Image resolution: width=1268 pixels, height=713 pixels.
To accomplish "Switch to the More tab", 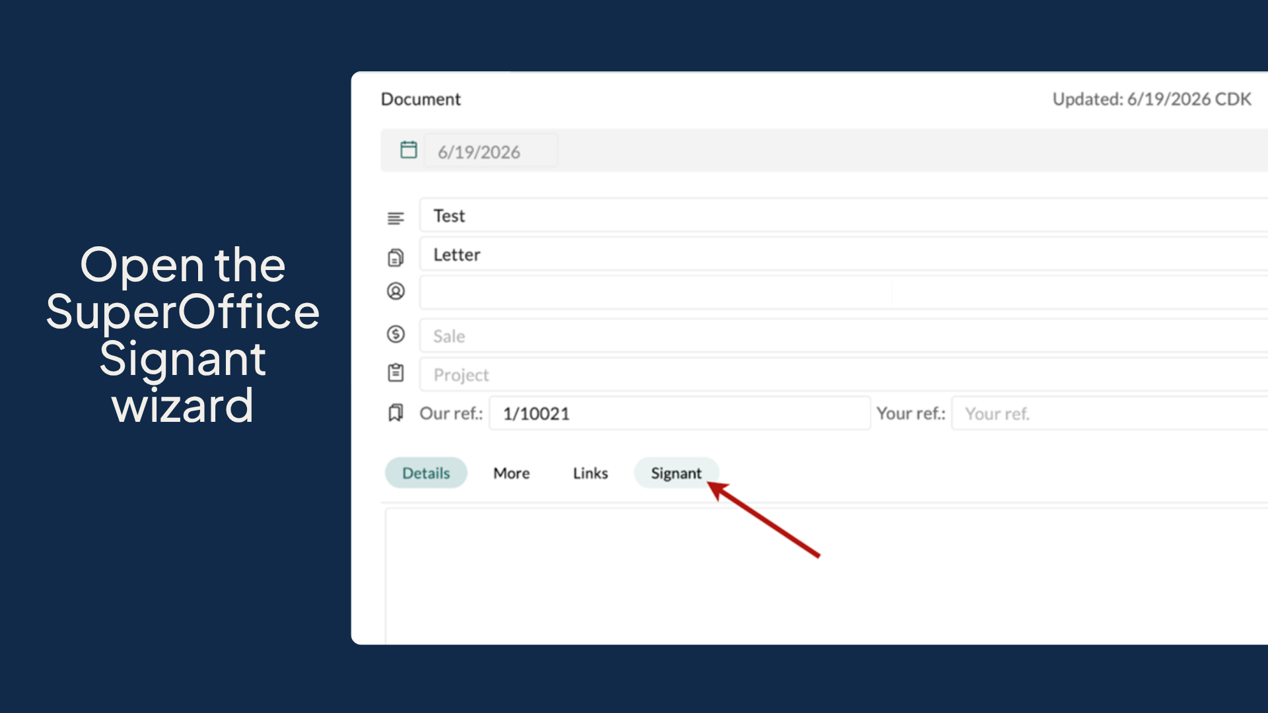I will pos(511,473).
